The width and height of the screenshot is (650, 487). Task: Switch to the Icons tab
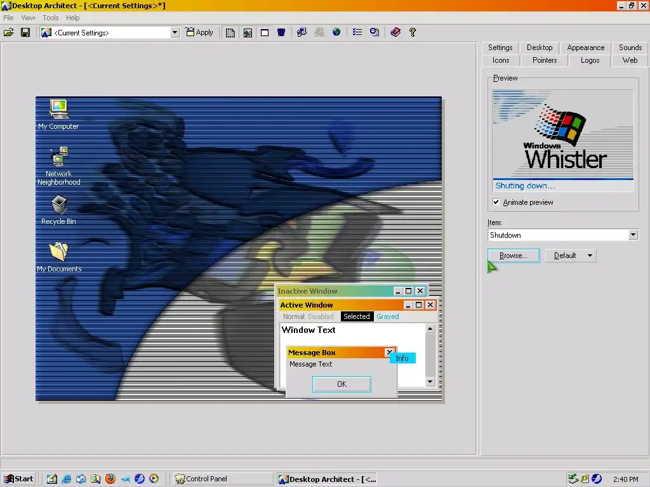click(501, 60)
